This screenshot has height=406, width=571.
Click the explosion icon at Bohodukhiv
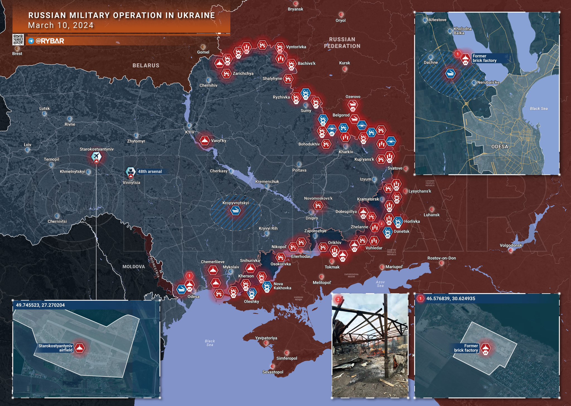(326, 144)
